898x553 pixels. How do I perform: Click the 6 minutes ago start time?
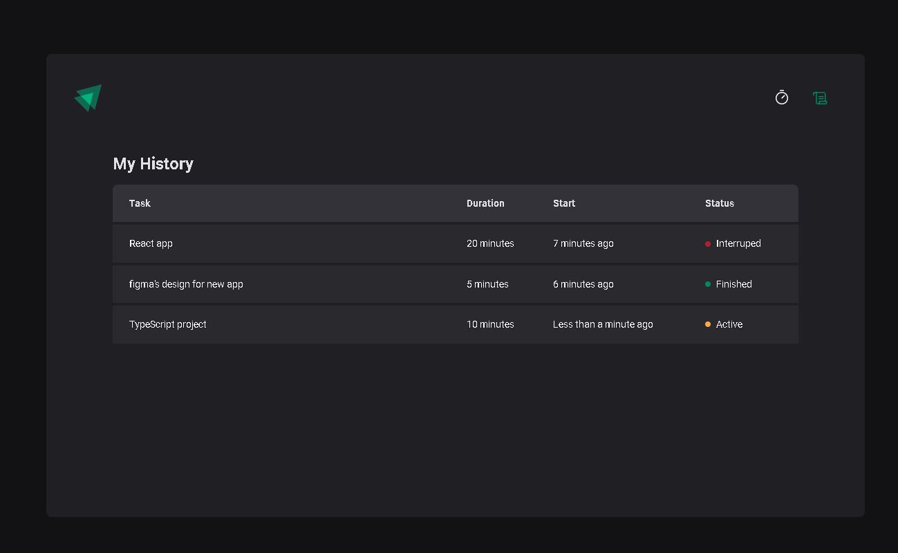click(583, 284)
